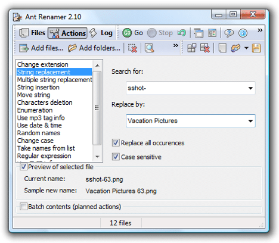Click the preview magnifier icon
The width and height of the screenshot is (279, 243).
click(x=150, y=48)
